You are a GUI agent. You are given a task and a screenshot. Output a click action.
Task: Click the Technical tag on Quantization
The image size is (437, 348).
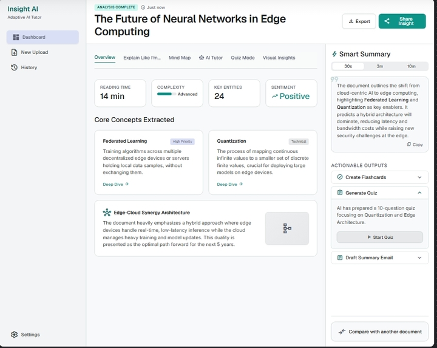coord(299,142)
